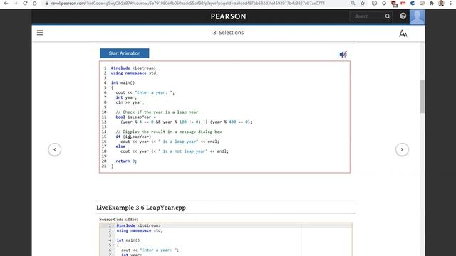This screenshot has width=456, height=256.
Task: Click the browser address bar URL
Action: [188, 4]
